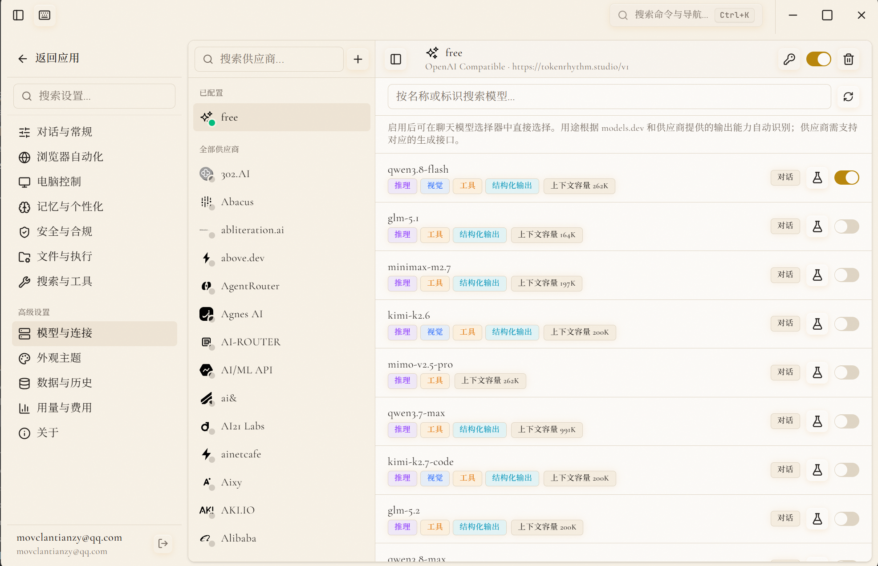Delete the free provider via trash icon
This screenshot has width=878, height=566.
(x=848, y=59)
